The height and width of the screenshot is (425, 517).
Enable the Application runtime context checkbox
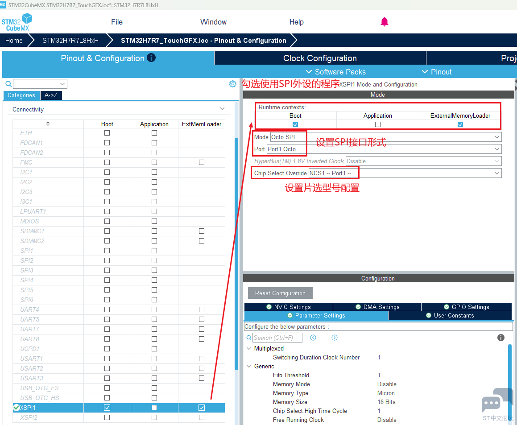pyautogui.click(x=378, y=124)
